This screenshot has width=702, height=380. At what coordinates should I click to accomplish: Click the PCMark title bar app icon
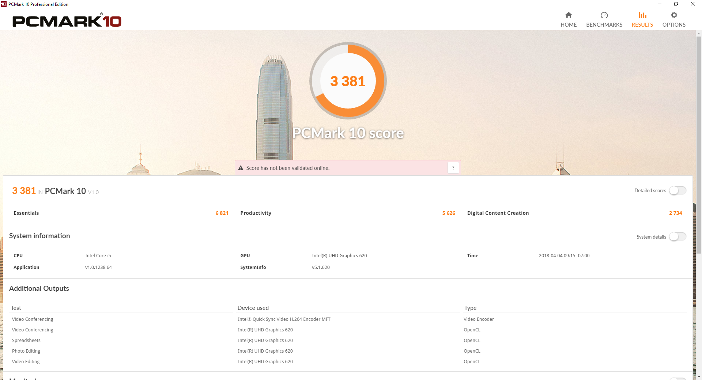(4, 4)
